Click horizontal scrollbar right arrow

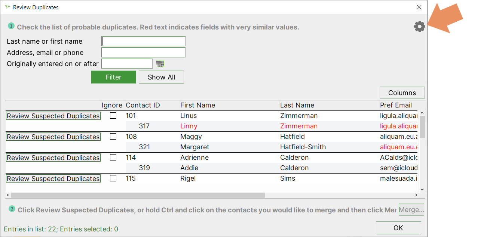click(416, 195)
